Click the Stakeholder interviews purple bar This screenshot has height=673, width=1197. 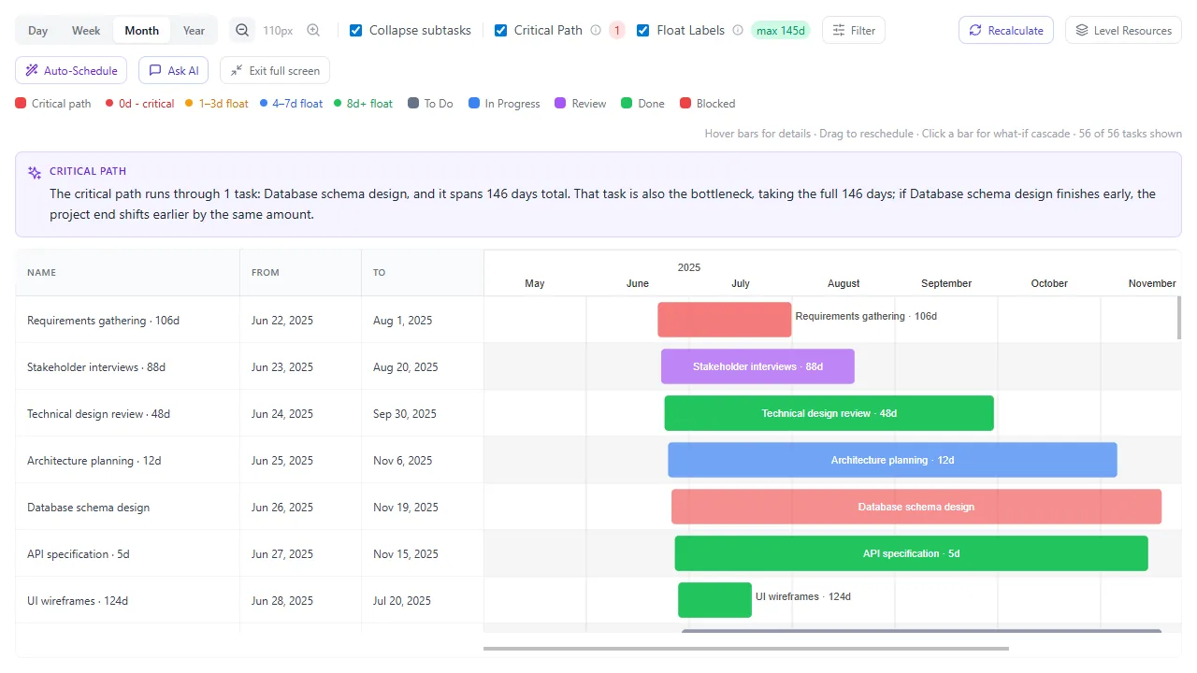757,366
